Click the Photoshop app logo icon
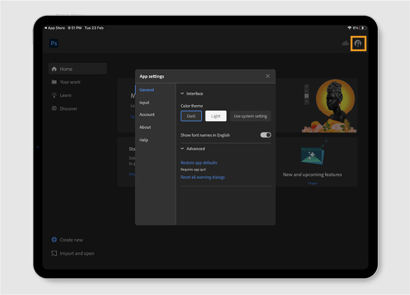The width and height of the screenshot is (410, 295). (x=54, y=44)
